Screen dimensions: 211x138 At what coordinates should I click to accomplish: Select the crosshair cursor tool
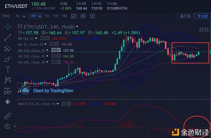click(x=8, y=27)
